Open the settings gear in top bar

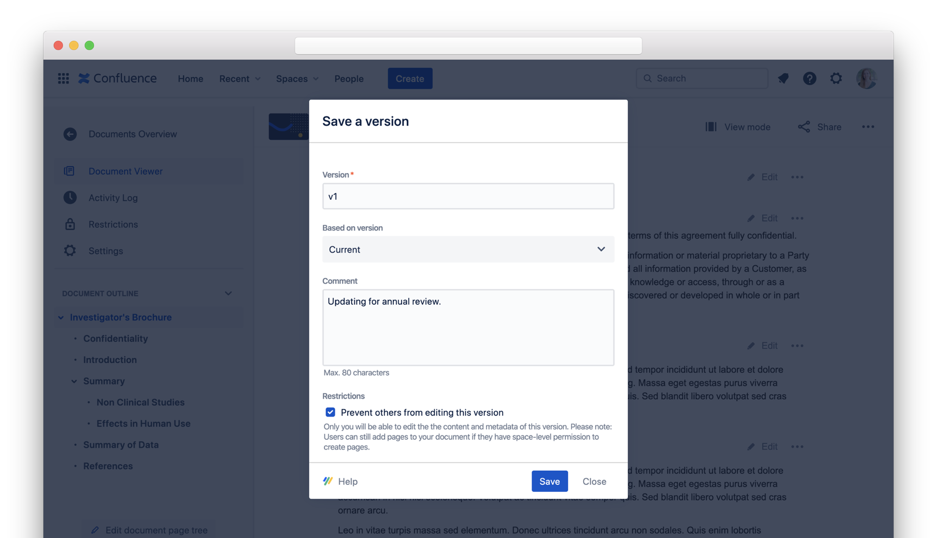coord(836,79)
